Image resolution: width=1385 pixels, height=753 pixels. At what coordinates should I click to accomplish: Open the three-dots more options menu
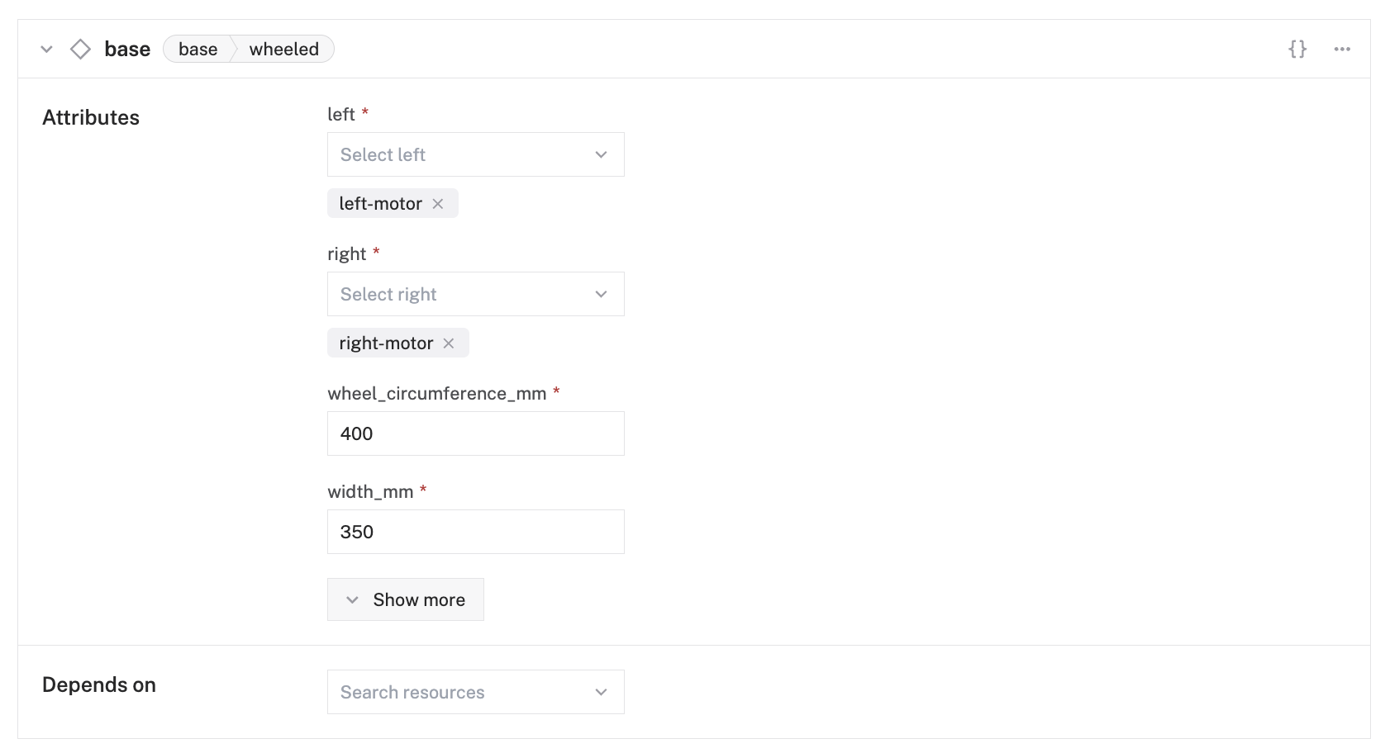click(1342, 50)
